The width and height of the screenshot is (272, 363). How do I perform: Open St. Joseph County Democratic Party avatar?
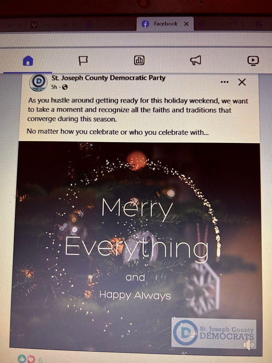click(38, 82)
